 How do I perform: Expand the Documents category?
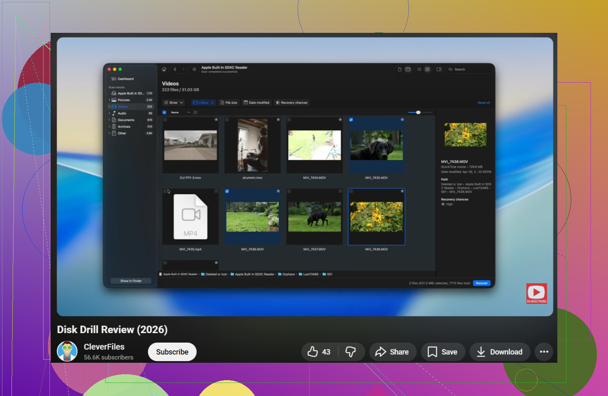[109, 120]
